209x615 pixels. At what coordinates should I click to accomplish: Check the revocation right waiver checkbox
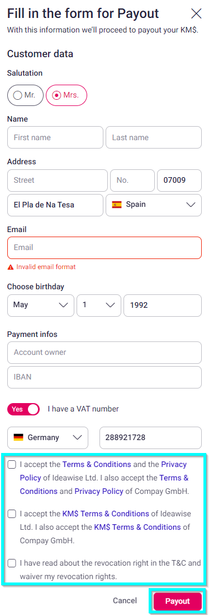pos(12,563)
